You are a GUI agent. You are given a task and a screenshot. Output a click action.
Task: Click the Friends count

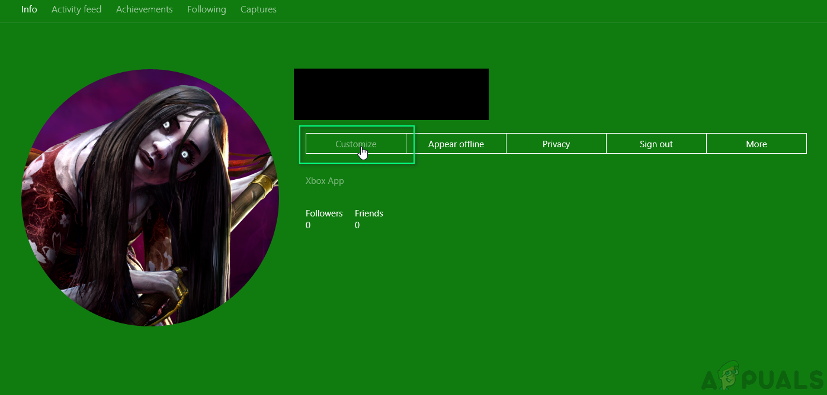tap(369, 219)
